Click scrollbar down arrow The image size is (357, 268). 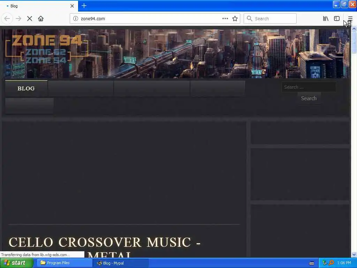pyautogui.click(x=354, y=254)
